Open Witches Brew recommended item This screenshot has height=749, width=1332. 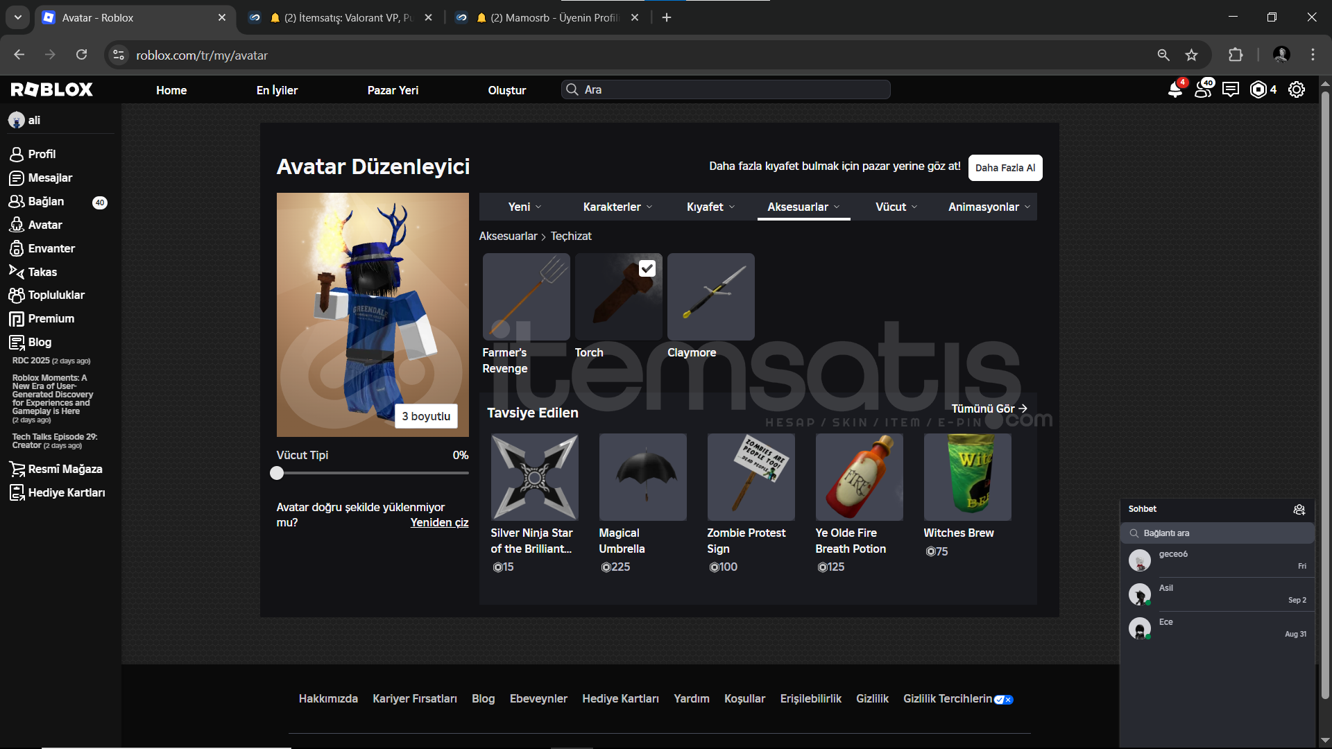(x=968, y=477)
